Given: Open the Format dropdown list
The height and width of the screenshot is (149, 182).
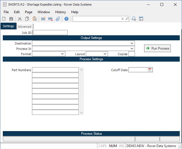Looking at the screenshot, I should [x=62, y=54].
